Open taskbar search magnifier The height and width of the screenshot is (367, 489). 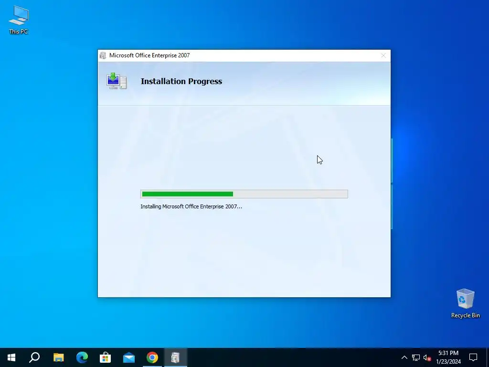click(34, 357)
